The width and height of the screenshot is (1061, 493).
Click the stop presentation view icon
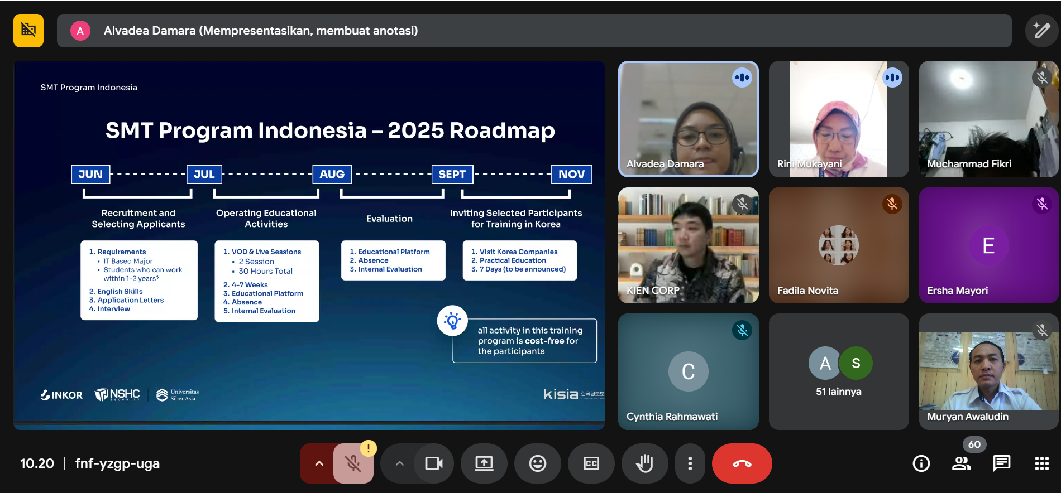point(28,31)
